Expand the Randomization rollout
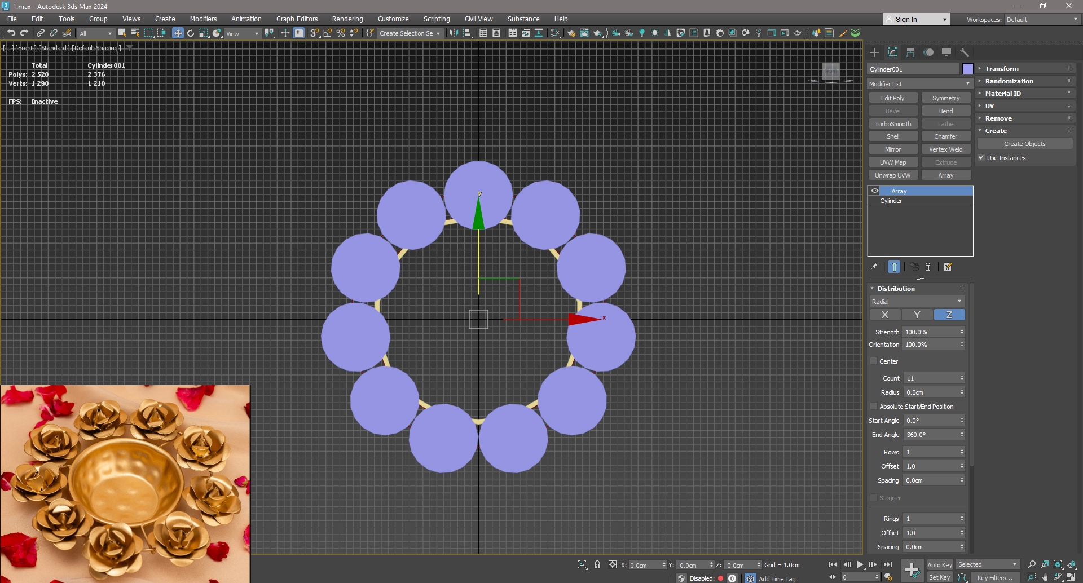This screenshot has height=583, width=1083. tap(1009, 81)
